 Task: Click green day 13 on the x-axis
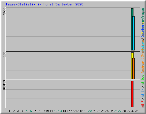click(x=60, y=111)
